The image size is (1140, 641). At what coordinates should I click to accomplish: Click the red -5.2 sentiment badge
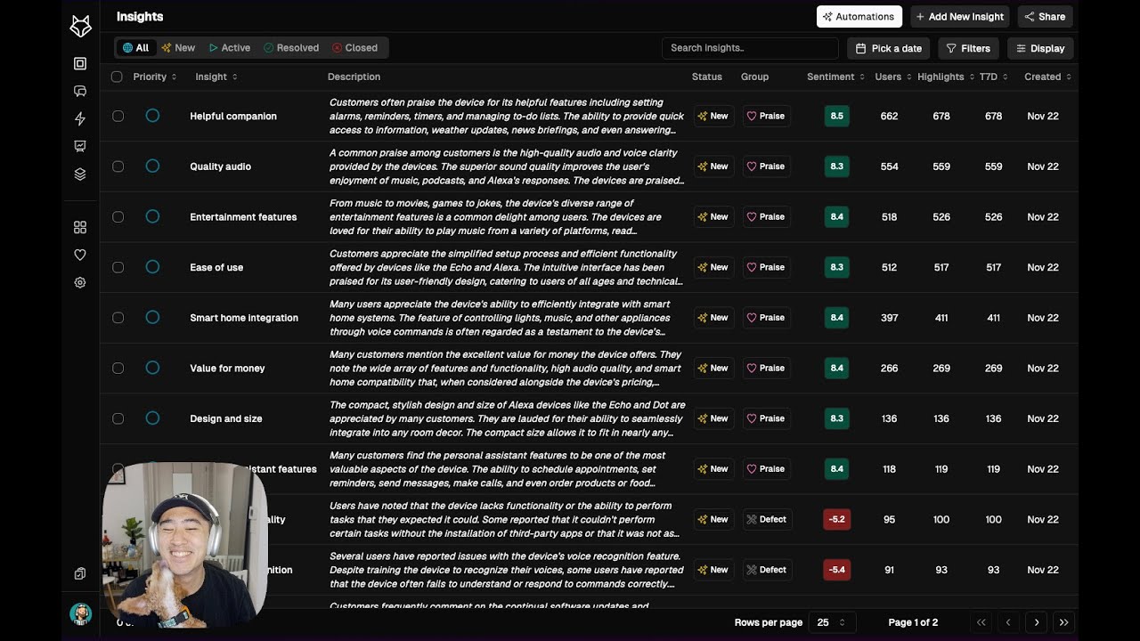tap(836, 519)
